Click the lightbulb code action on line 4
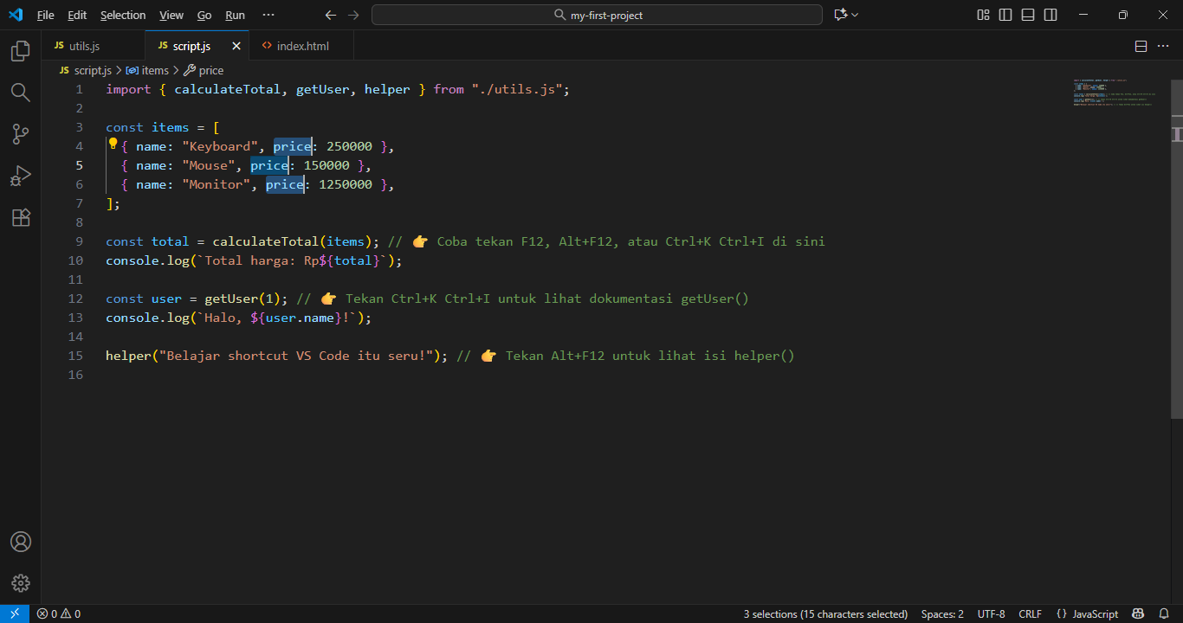The width and height of the screenshot is (1183, 623). click(113, 144)
